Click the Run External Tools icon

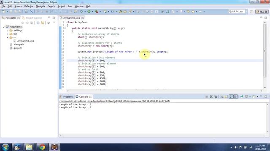tap(97, 11)
